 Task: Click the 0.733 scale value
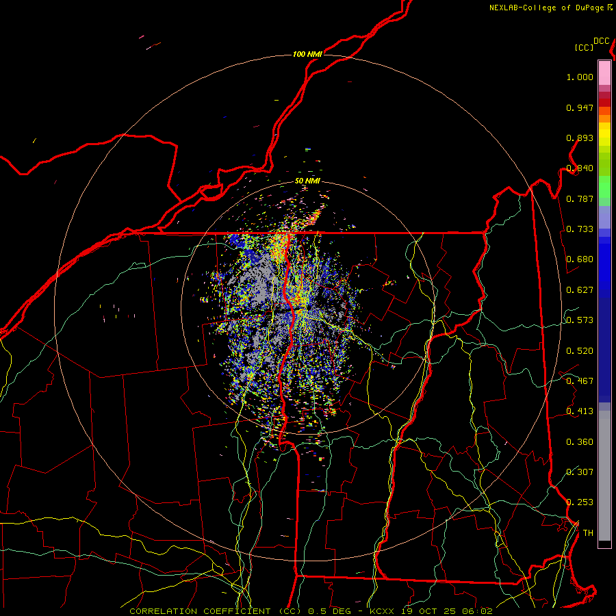click(x=580, y=229)
